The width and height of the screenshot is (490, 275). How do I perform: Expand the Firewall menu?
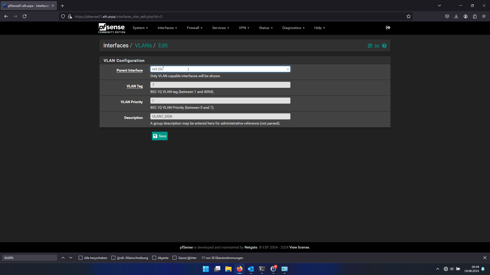pyautogui.click(x=194, y=28)
